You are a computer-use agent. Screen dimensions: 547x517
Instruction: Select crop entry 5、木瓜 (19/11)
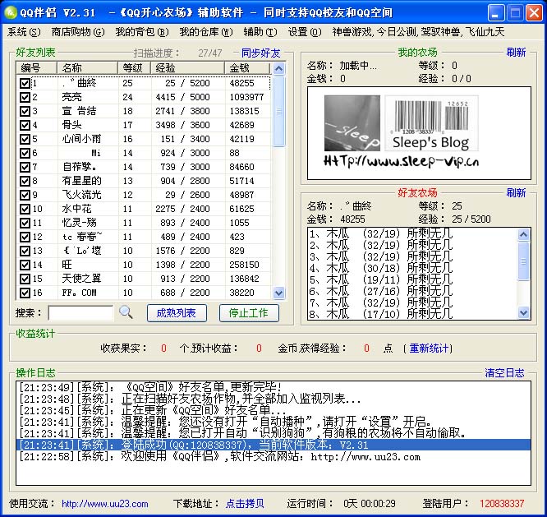(x=412, y=279)
